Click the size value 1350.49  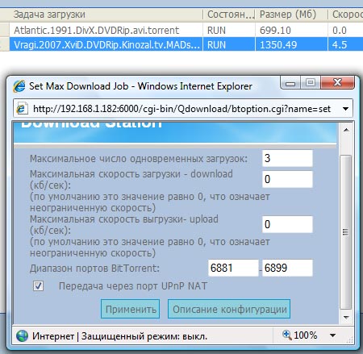pos(278,44)
